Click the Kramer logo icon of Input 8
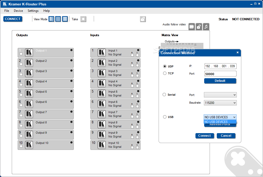263x177 pixels. (x=102, y=124)
